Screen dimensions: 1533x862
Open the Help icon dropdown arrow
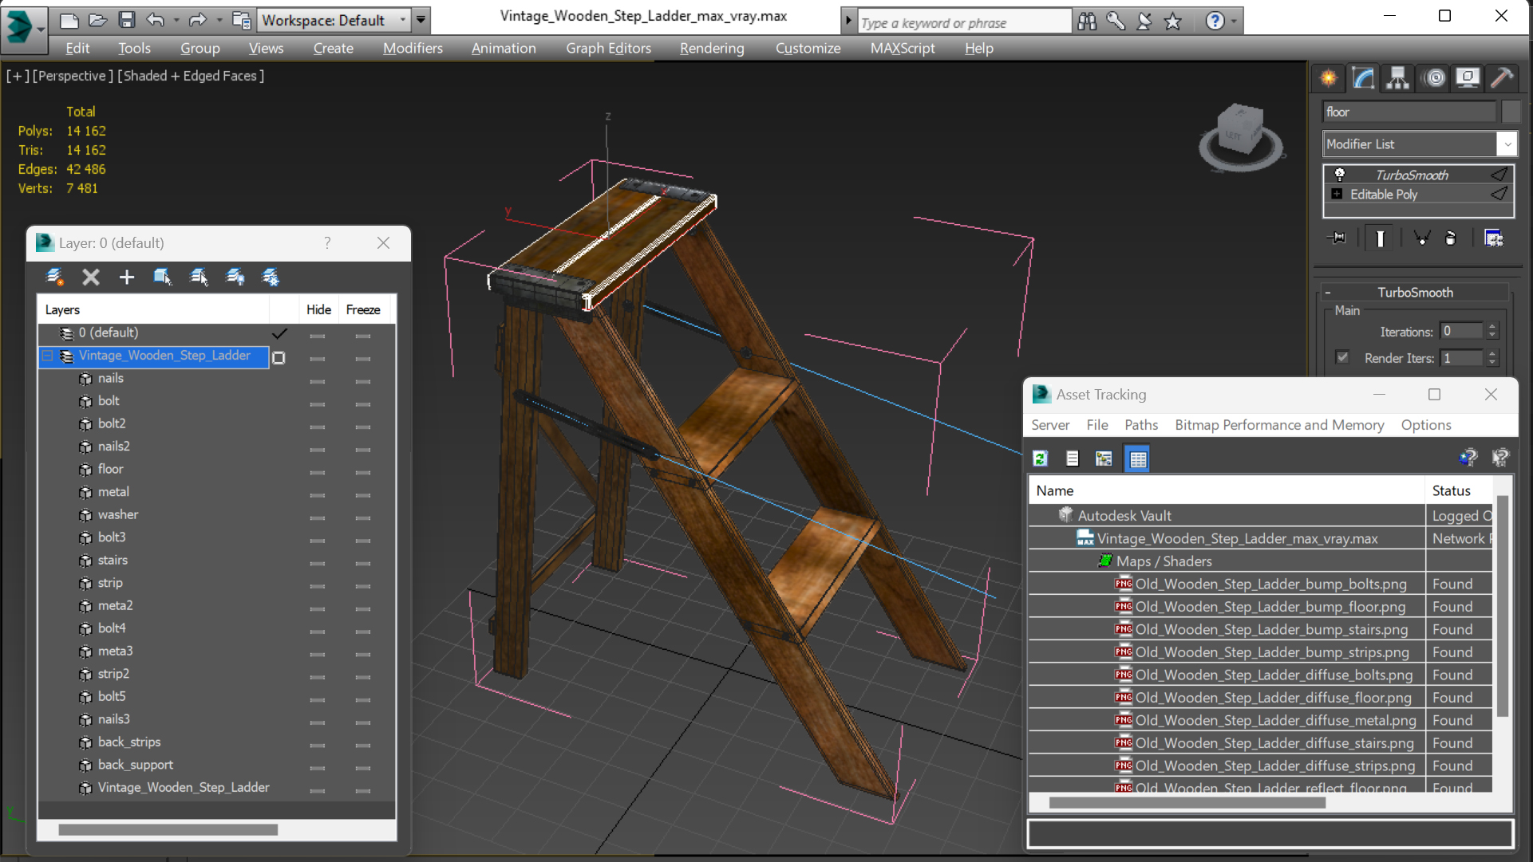1234,22
